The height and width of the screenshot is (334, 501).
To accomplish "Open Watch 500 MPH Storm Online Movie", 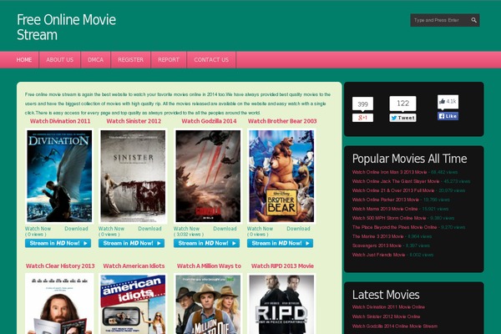I will pyautogui.click(x=389, y=218).
